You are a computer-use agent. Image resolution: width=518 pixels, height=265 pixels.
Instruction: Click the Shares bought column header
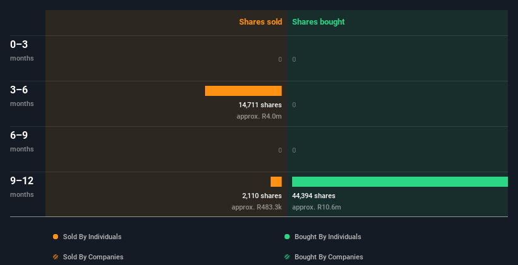[x=318, y=22]
